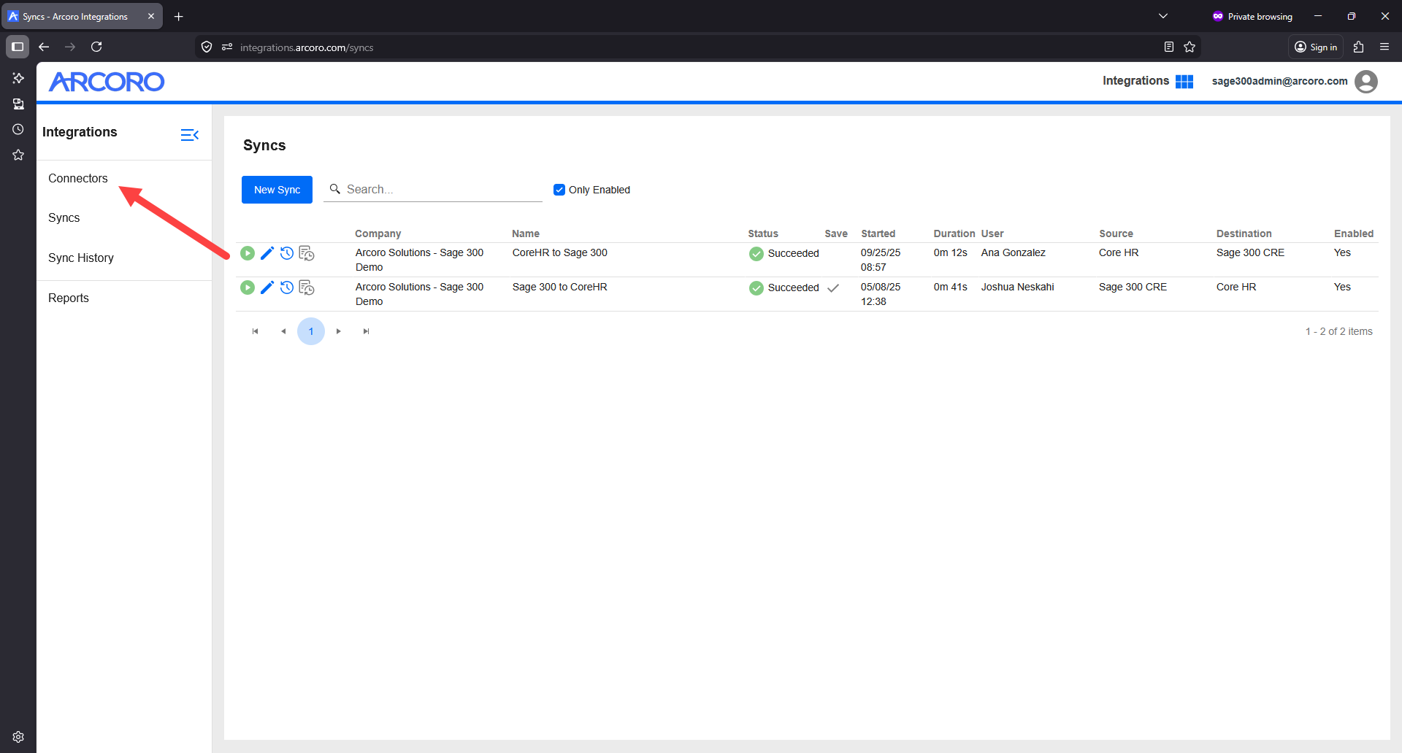Screen dimensions: 1402x753
Task: Open tracking protection shield icon
Action: pyautogui.click(x=207, y=47)
